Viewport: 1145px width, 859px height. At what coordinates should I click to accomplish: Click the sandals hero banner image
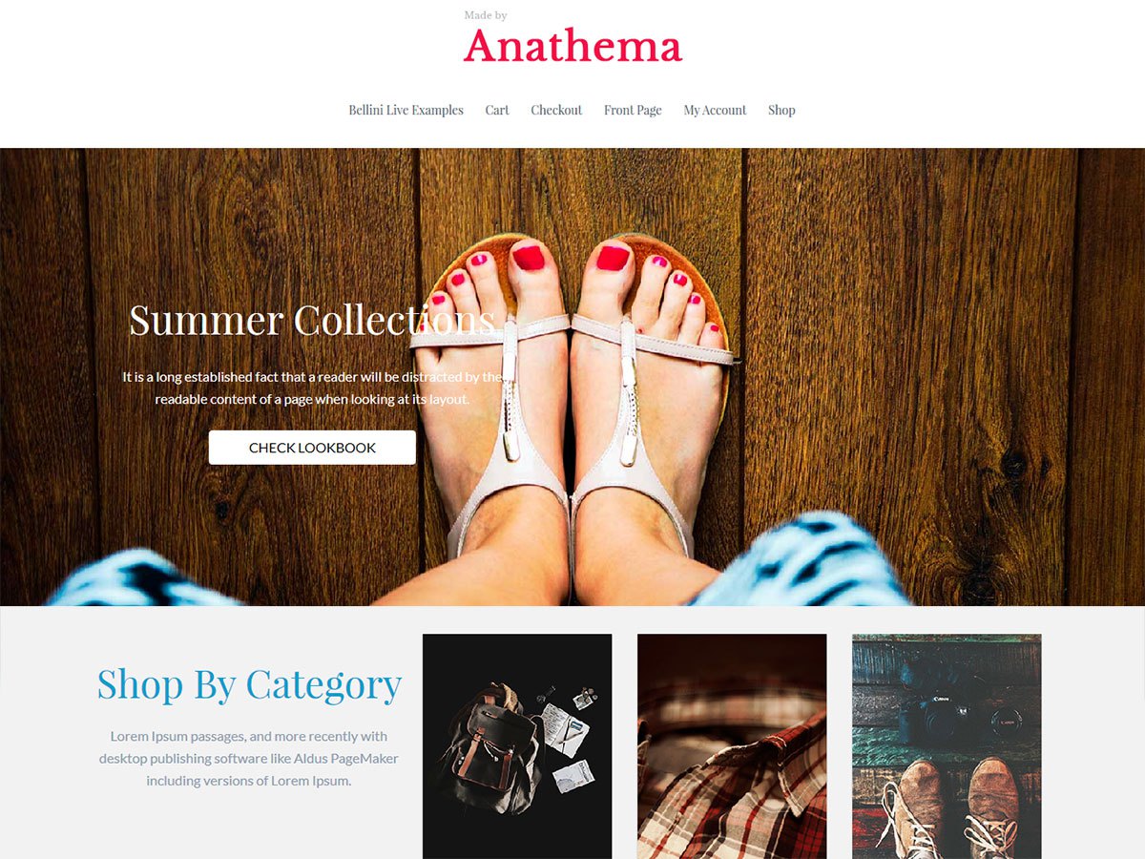tap(572, 377)
